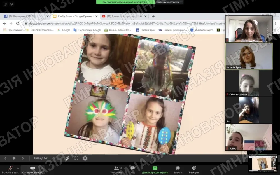Open meeting info icon in Zoom
Viewport: 280px width, 175px height.
[x=5, y=4]
